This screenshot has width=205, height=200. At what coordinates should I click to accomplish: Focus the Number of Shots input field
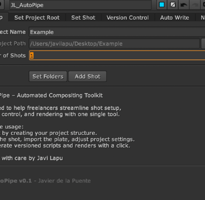point(117,55)
